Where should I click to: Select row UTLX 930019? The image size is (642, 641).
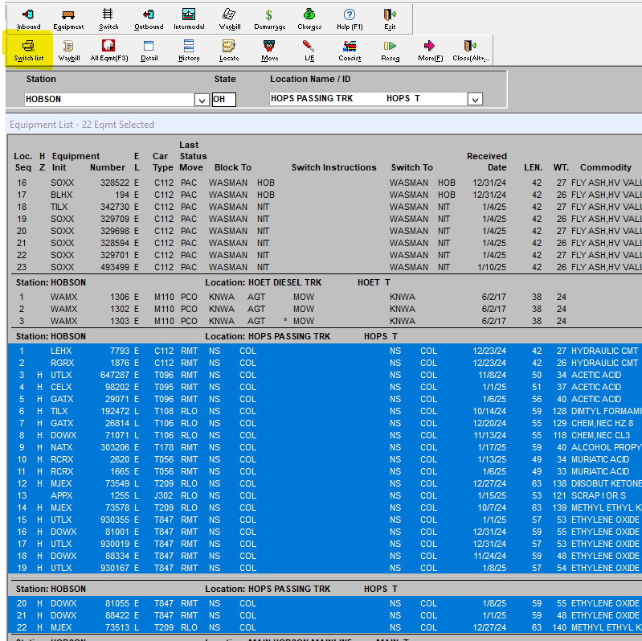click(x=325, y=544)
